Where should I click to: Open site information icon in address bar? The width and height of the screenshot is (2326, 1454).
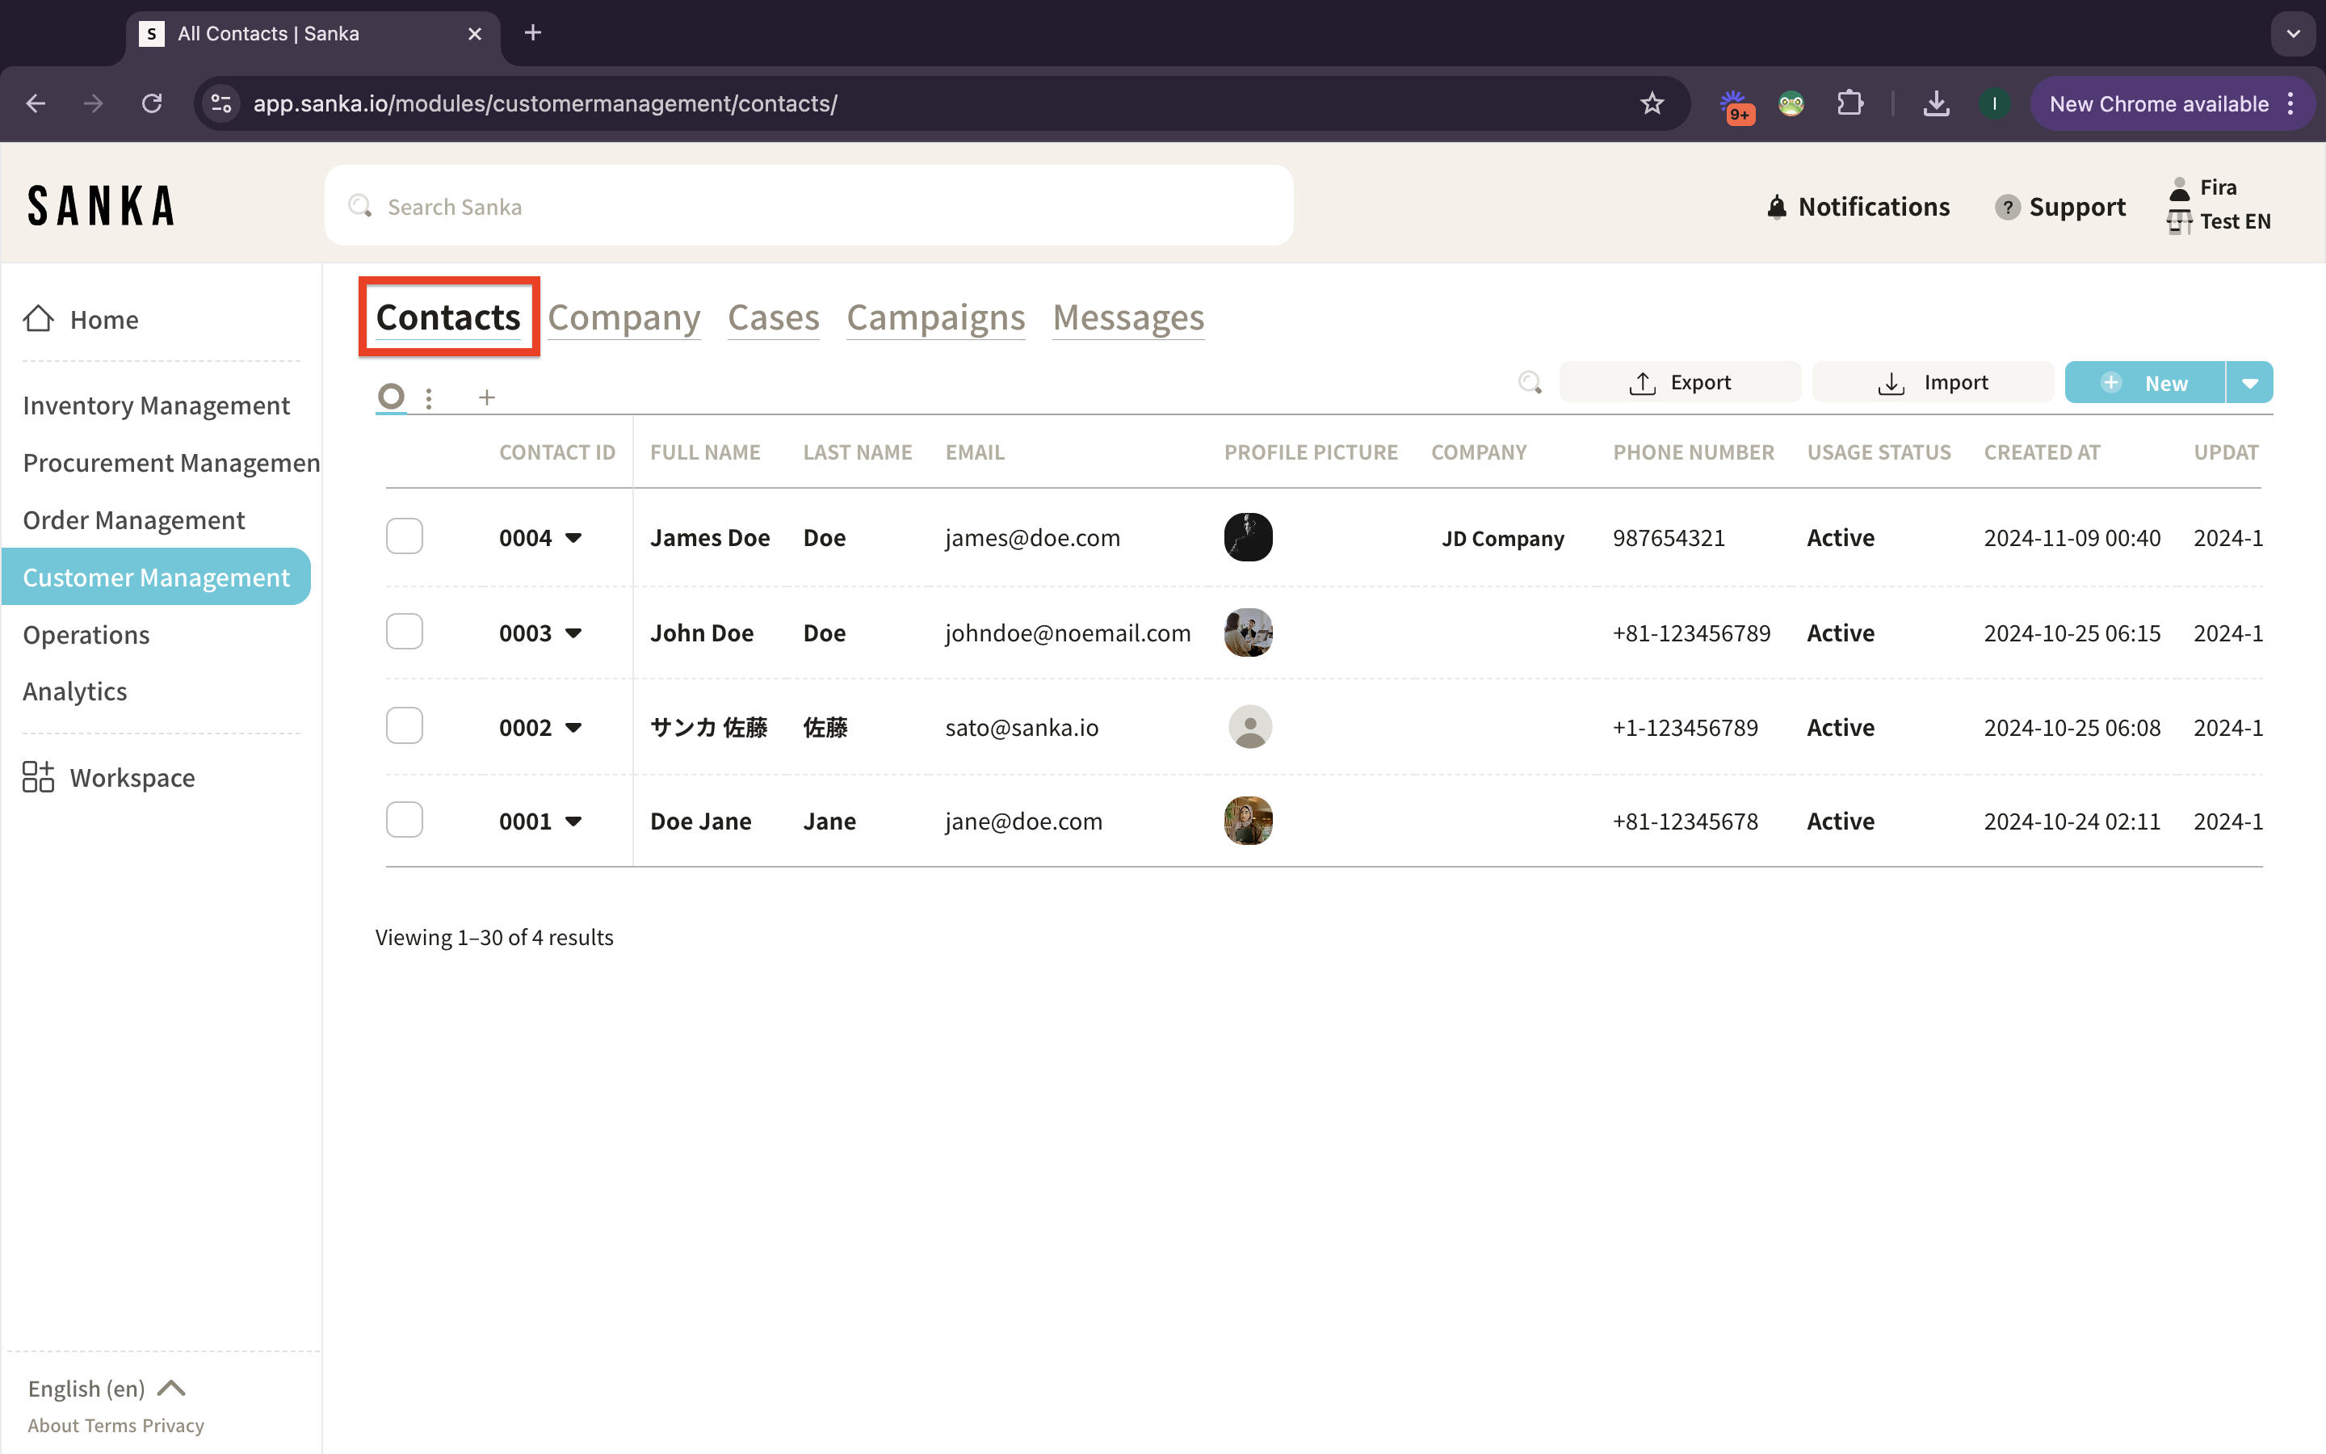(222, 104)
